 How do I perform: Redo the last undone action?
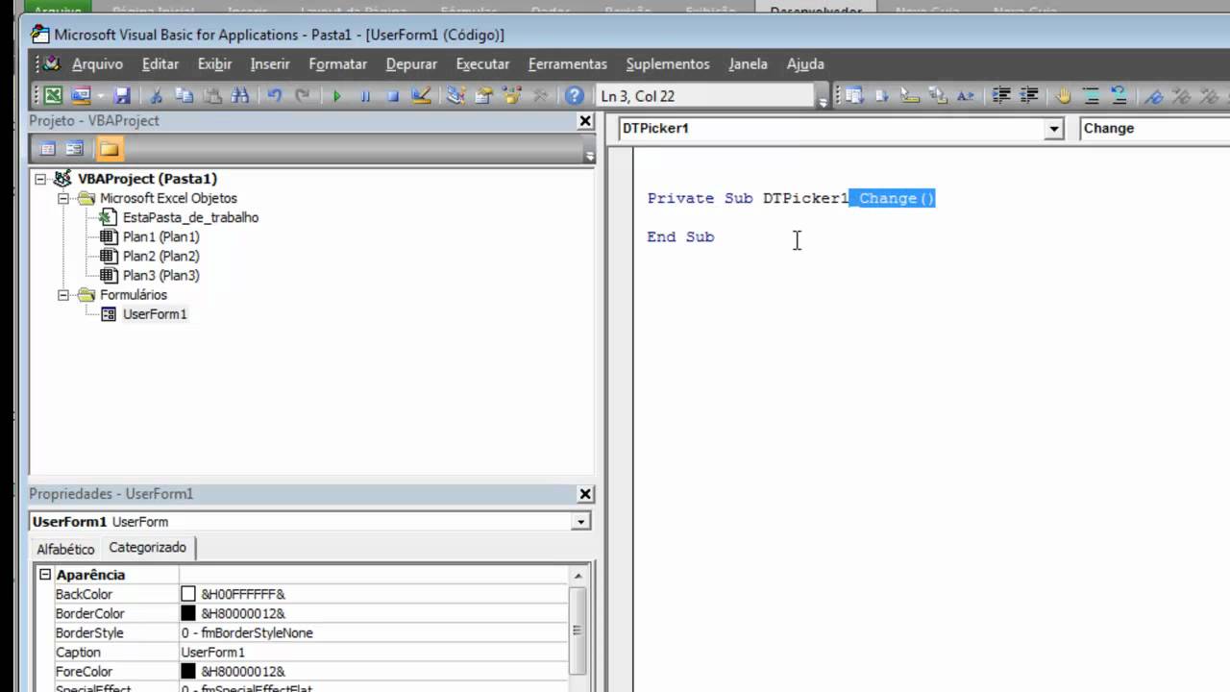point(303,96)
